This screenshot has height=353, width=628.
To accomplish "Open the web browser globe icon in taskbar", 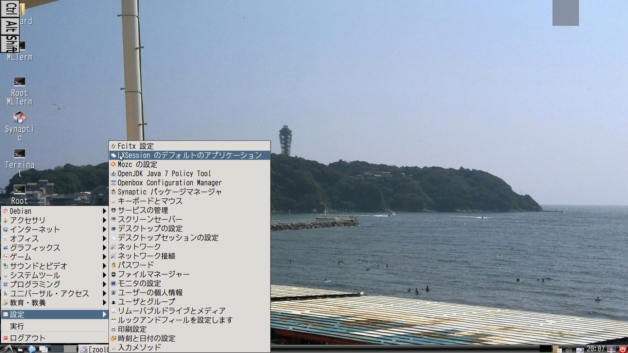I will click(32, 349).
